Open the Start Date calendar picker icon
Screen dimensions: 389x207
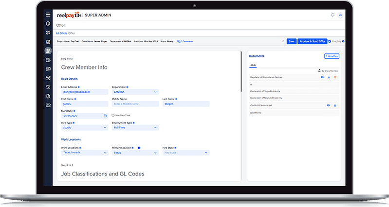coord(105,116)
